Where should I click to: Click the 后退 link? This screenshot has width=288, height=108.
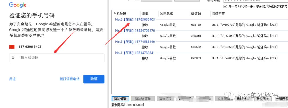click(x=13, y=79)
